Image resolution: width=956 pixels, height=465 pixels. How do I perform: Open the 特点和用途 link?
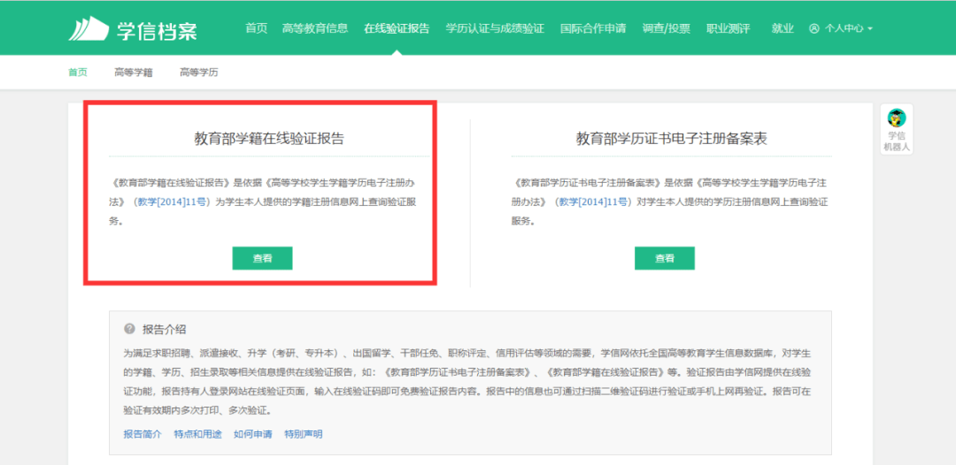pyautogui.click(x=198, y=434)
